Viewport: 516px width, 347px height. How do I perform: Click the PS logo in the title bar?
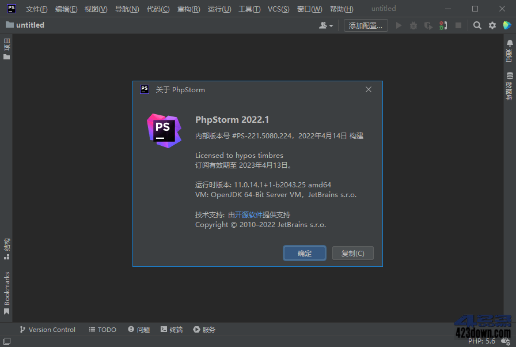tap(11, 9)
